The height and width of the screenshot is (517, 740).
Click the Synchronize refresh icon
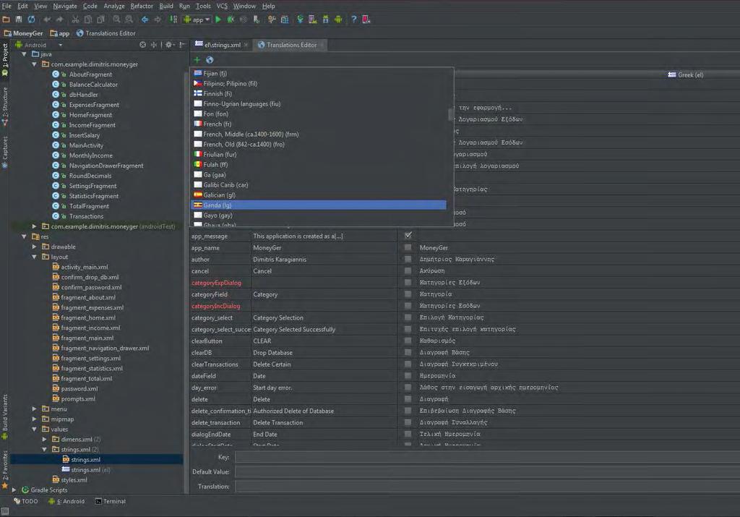(31, 20)
